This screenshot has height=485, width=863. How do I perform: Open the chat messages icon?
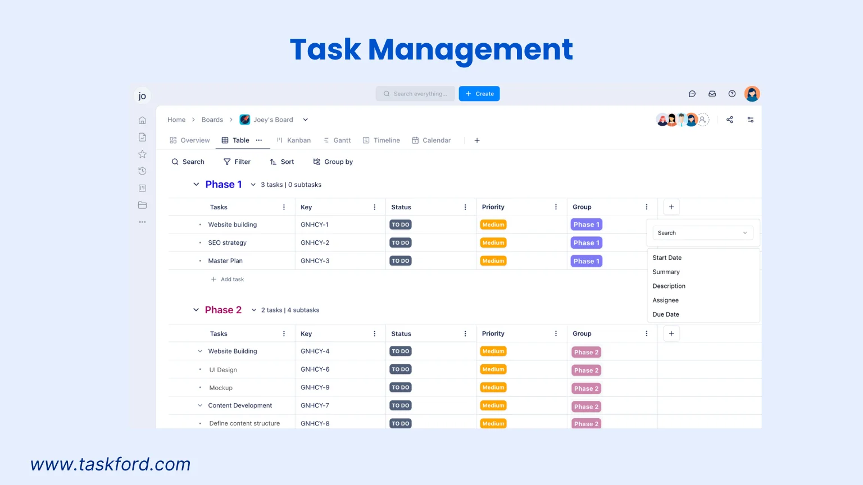coord(692,94)
